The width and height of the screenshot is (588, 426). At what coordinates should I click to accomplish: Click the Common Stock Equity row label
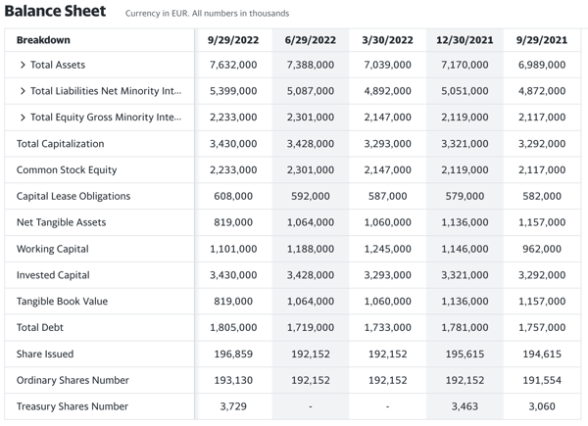point(67,170)
